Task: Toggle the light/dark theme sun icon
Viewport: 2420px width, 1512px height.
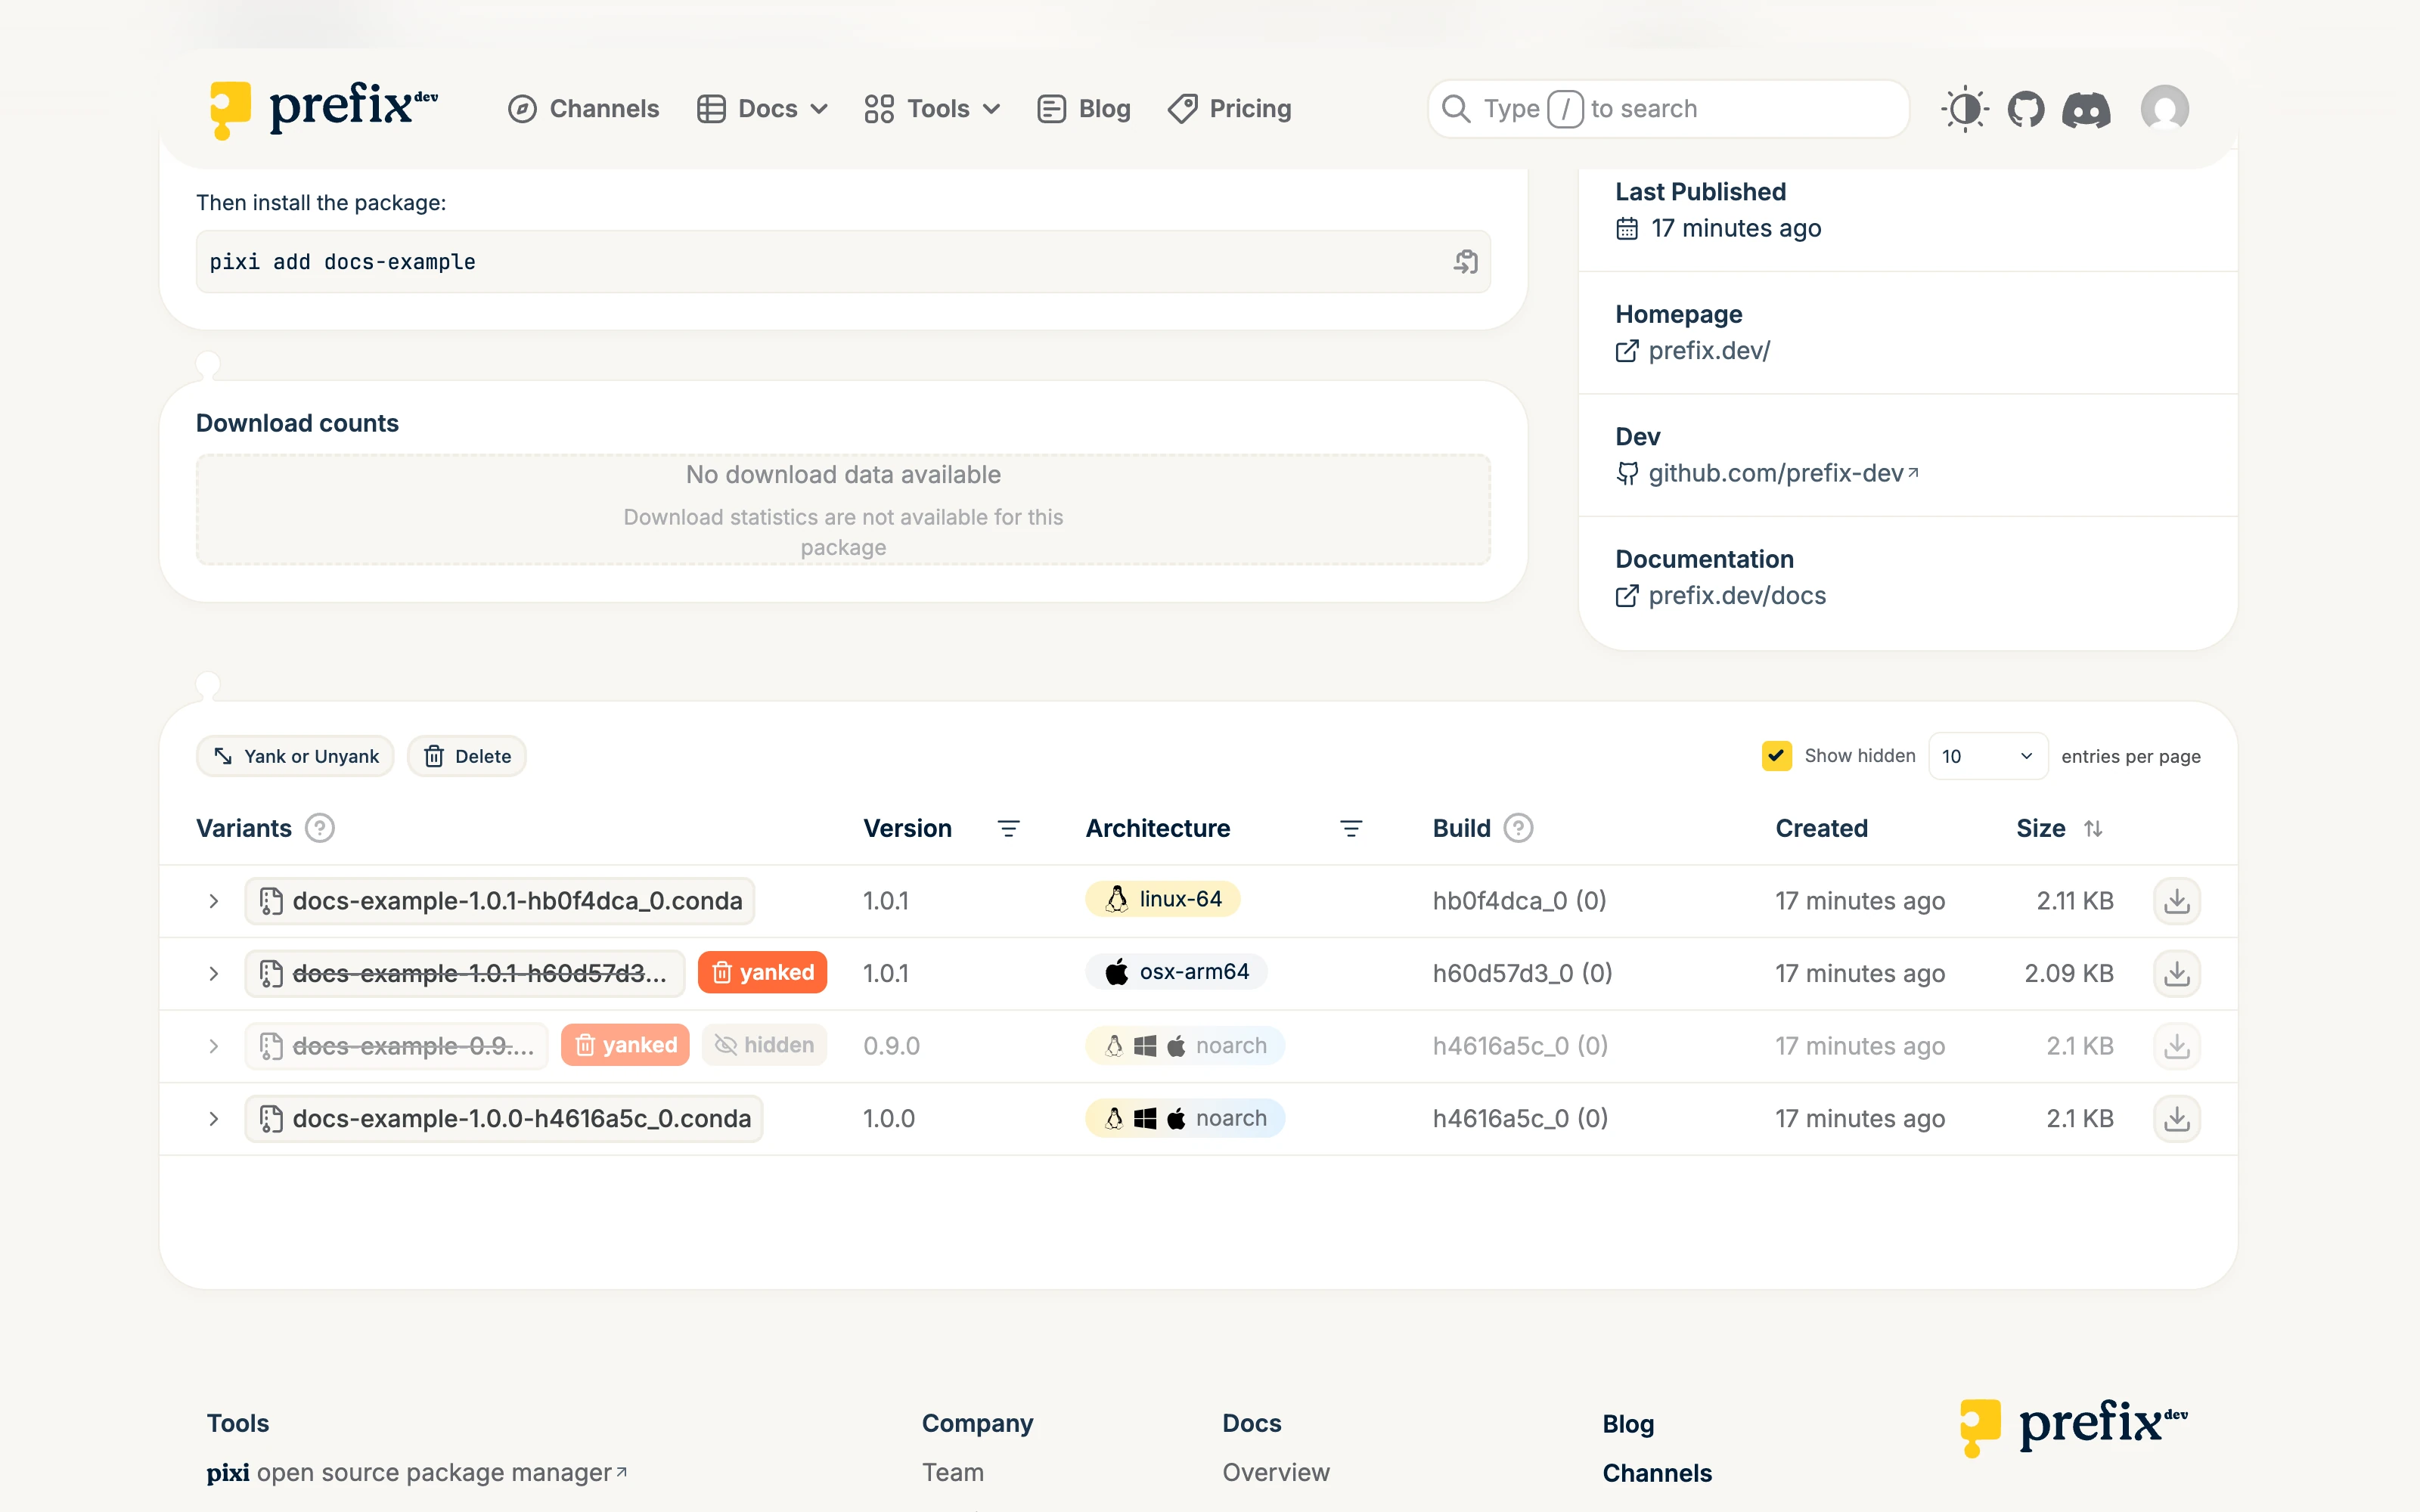Action: click(x=1965, y=108)
